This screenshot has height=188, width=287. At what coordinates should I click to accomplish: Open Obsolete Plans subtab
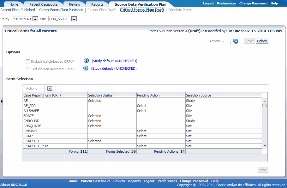click(180, 10)
